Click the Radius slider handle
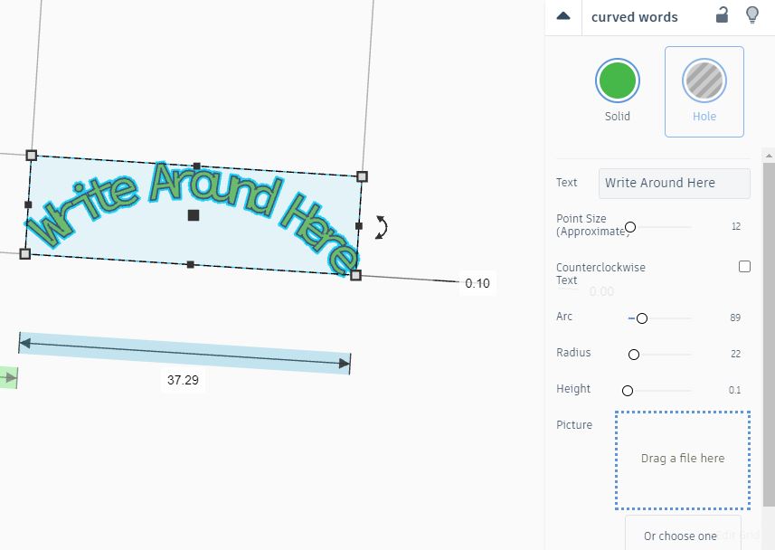This screenshot has width=775, height=550. pos(634,355)
